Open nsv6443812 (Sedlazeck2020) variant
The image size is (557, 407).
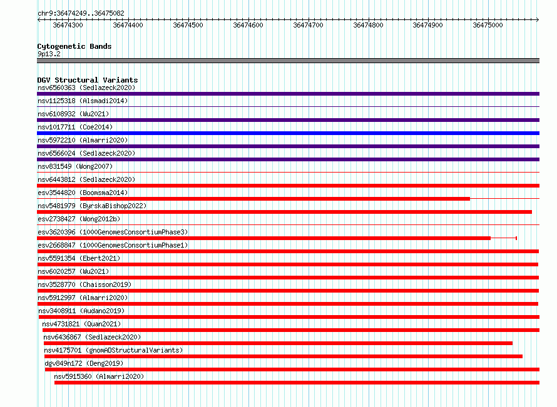86,179
